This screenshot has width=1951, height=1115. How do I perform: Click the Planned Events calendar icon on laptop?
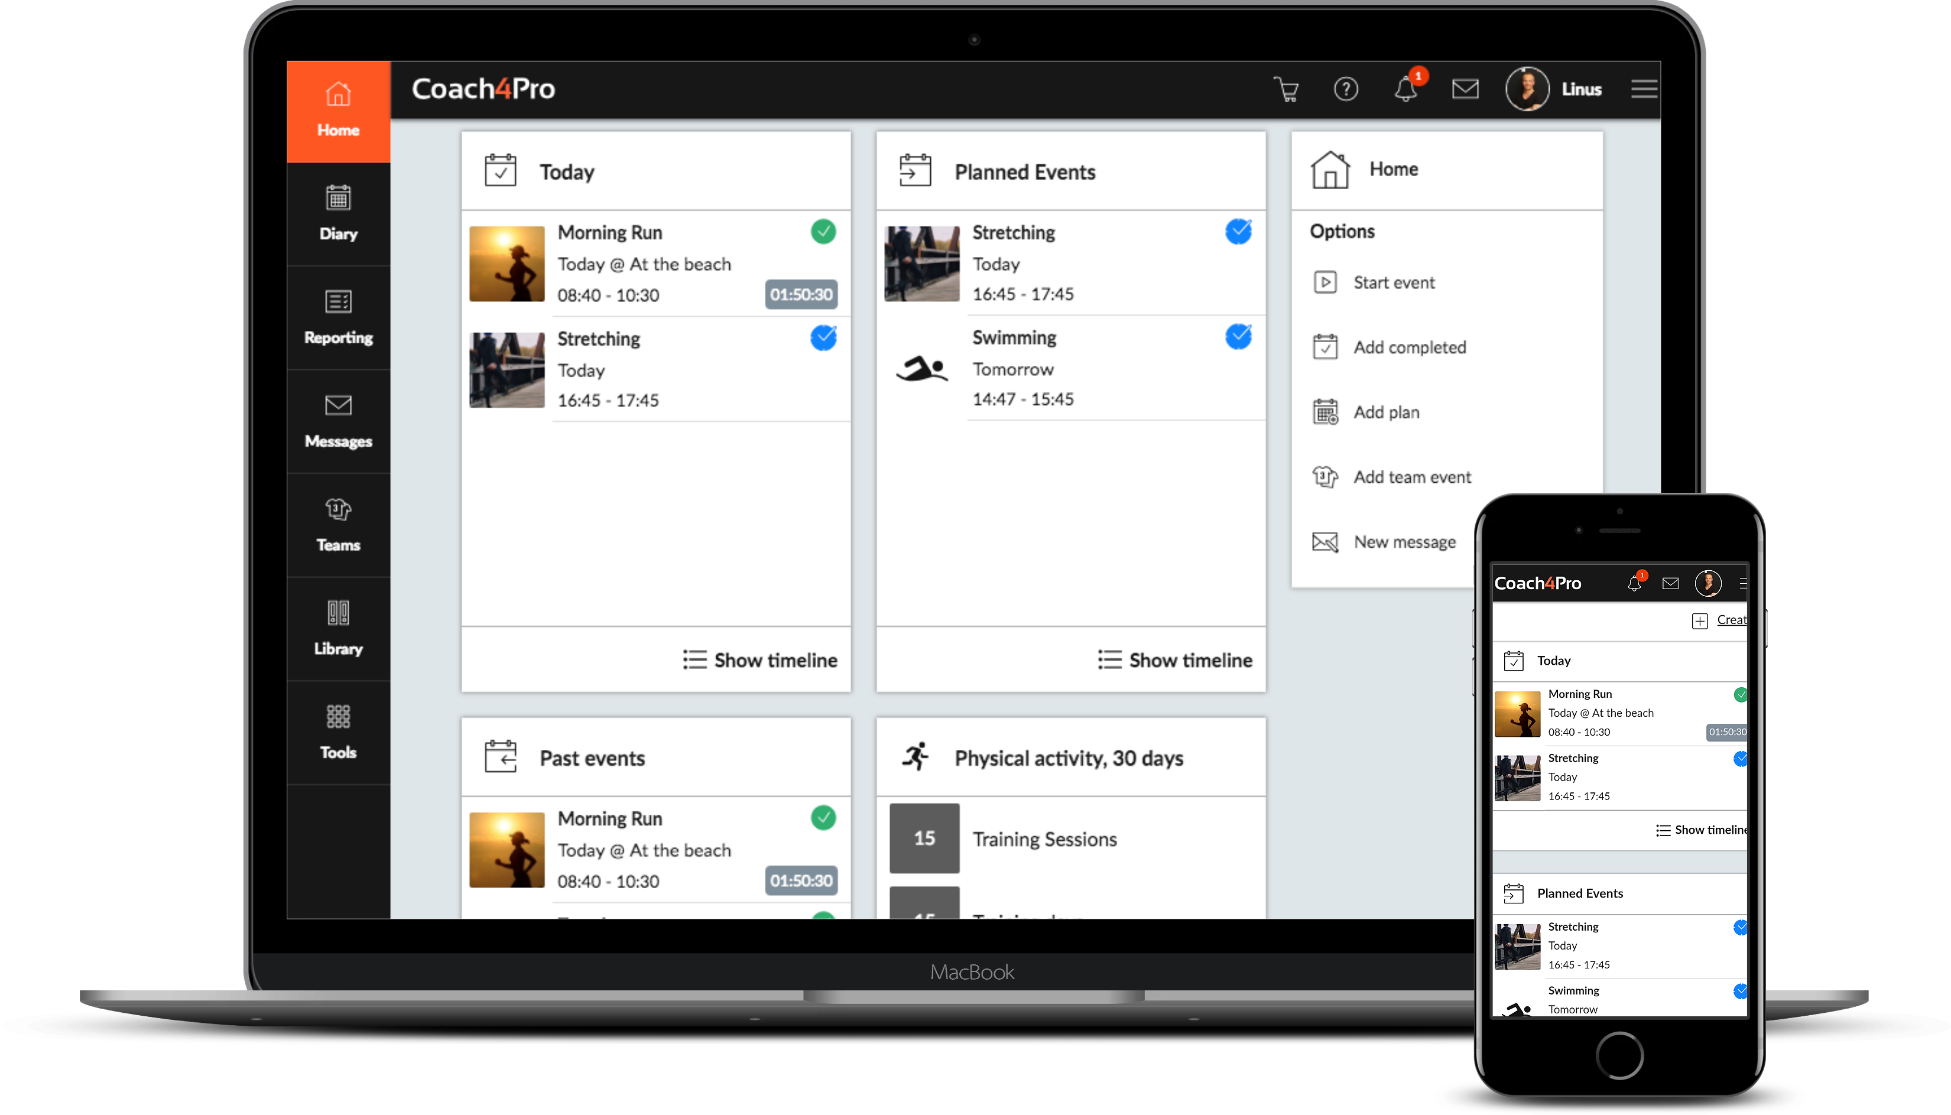pos(916,171)
